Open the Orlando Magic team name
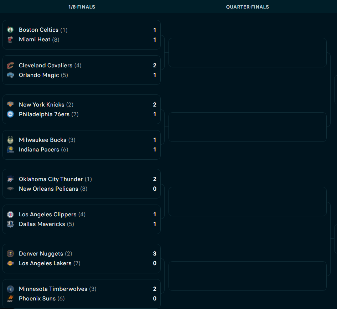Image resolution: width=337 pixels, height=309 pixels. coord(39,75)
